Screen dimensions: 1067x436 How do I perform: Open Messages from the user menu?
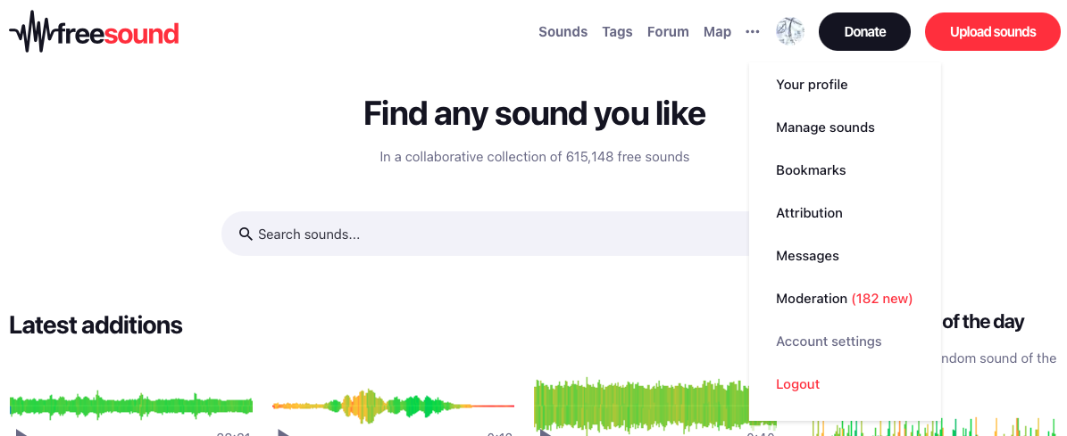coord(807,256)
